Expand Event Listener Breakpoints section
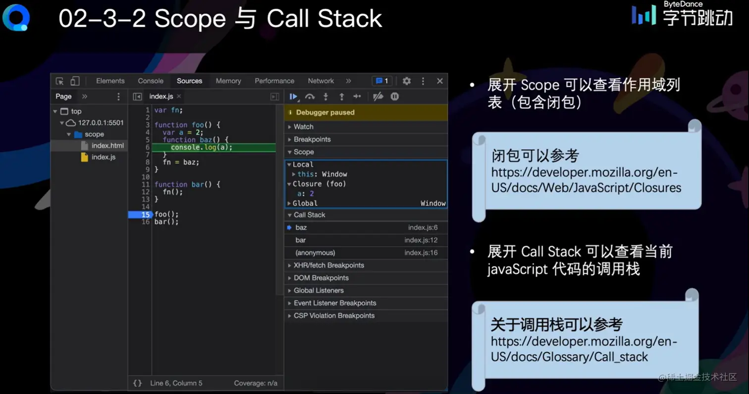 (366, 303)
